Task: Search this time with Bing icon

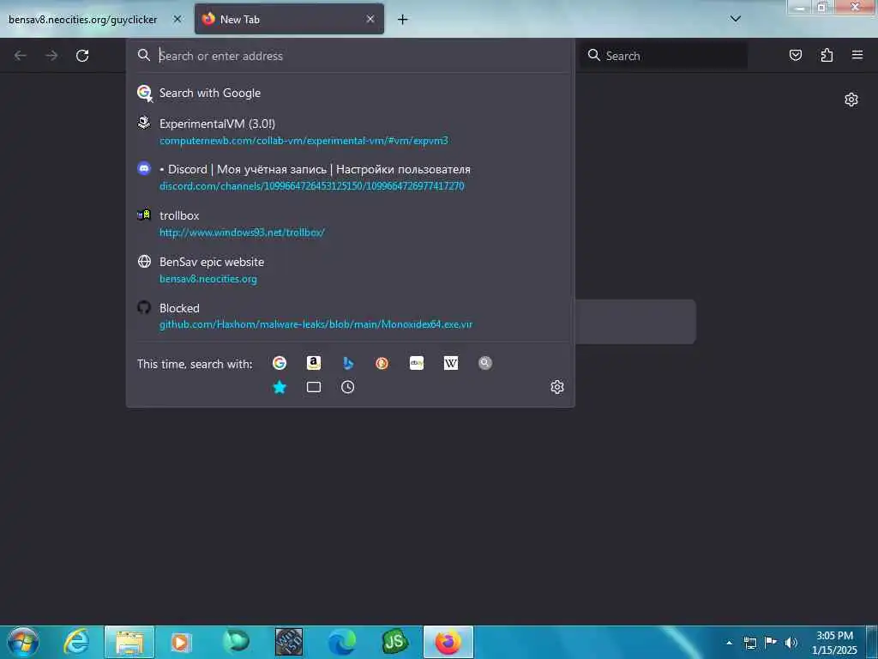Action: click(x=348, y=363)
